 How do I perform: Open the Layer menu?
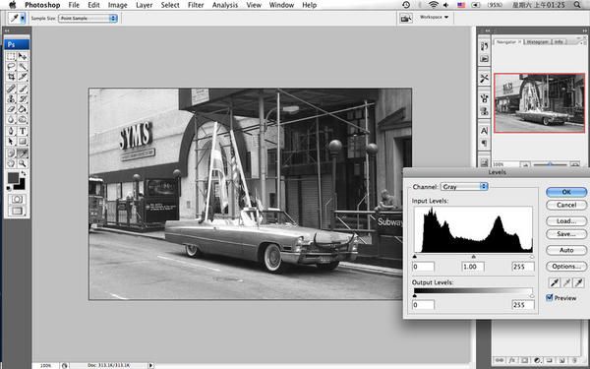145,5
